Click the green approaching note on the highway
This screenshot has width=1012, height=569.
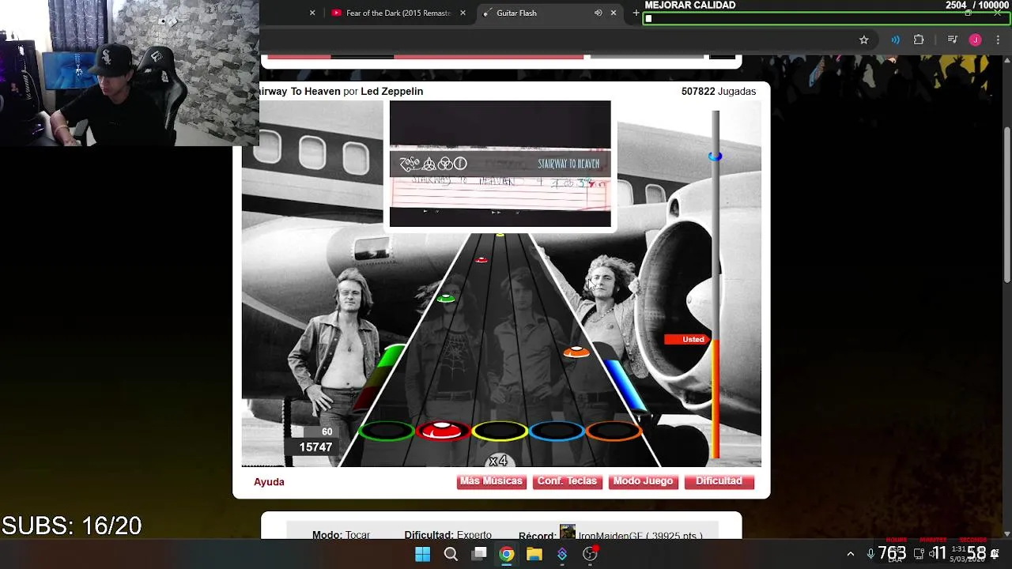pos(446,298)
